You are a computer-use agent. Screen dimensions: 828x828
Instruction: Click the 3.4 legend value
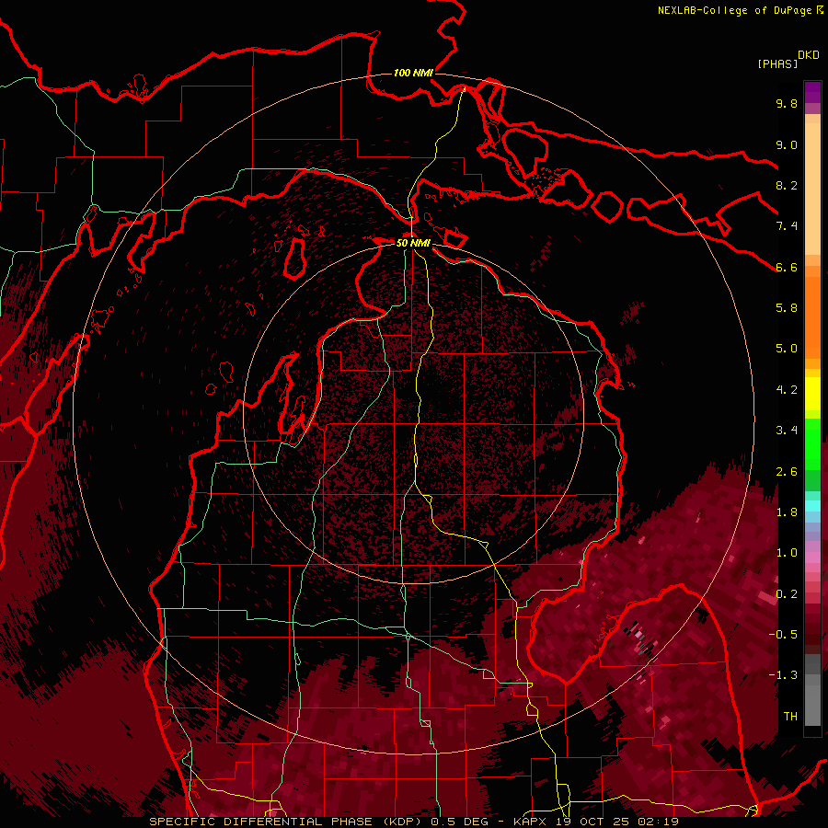click(787, 431)
